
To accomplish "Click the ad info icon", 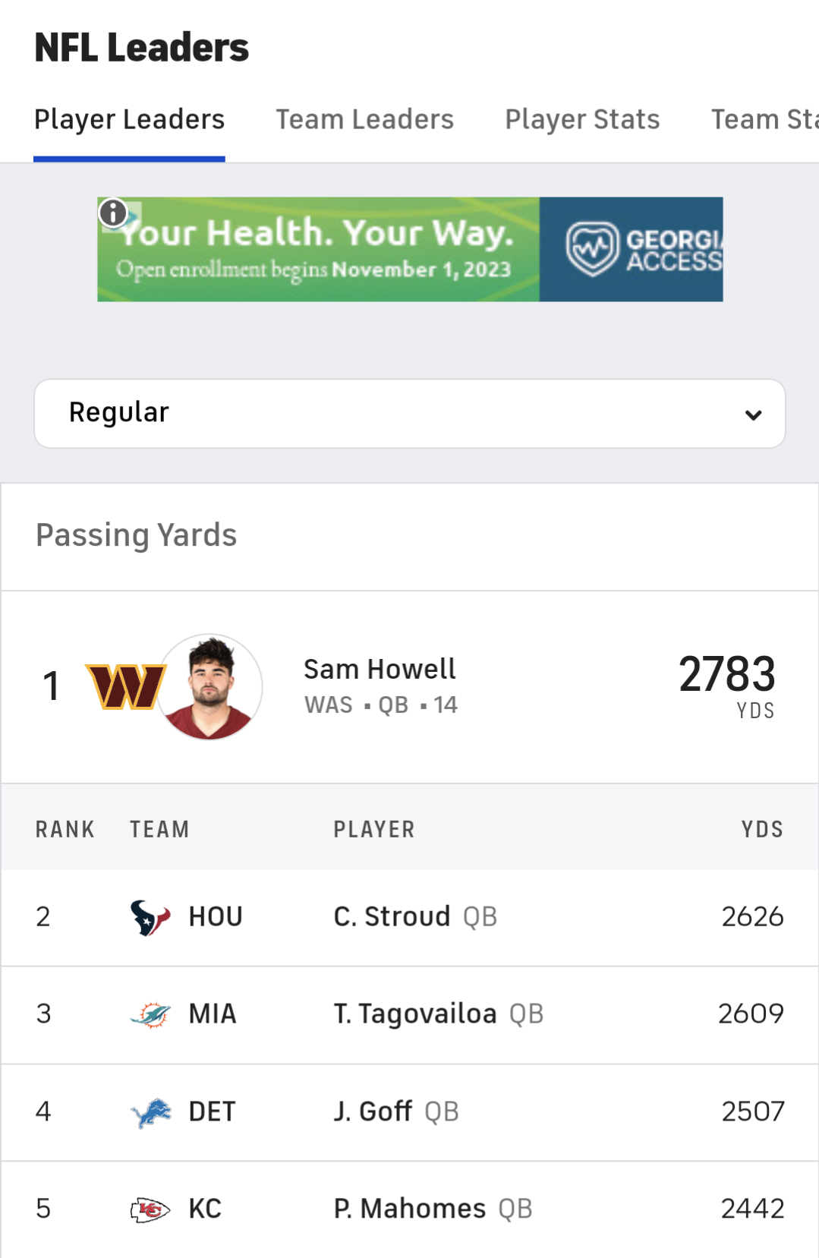I will [x=113, y=213].
